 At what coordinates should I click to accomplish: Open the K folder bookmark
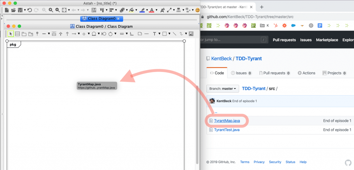[x=264, y=25]
